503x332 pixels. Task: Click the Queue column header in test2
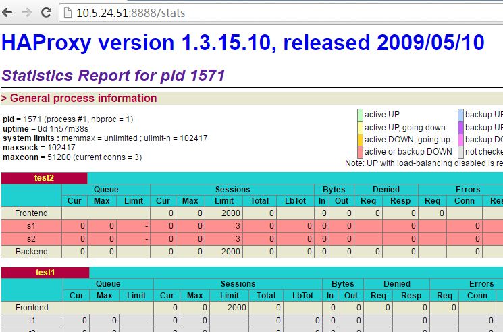106,190
